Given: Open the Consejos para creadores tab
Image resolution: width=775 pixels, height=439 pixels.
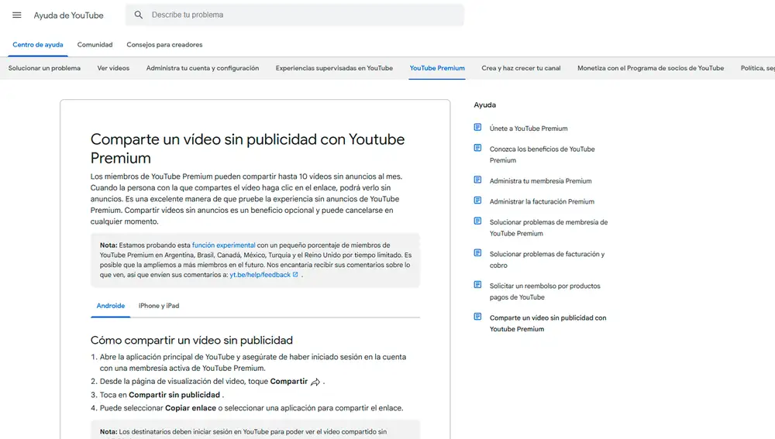Looking at the screenshot, I should pos(164,44).
